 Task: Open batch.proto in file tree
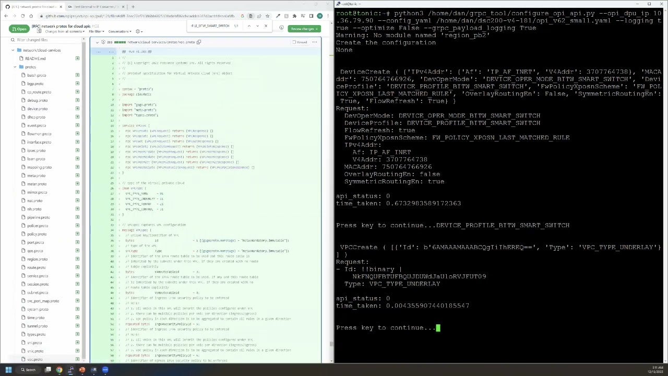[37, 75]
